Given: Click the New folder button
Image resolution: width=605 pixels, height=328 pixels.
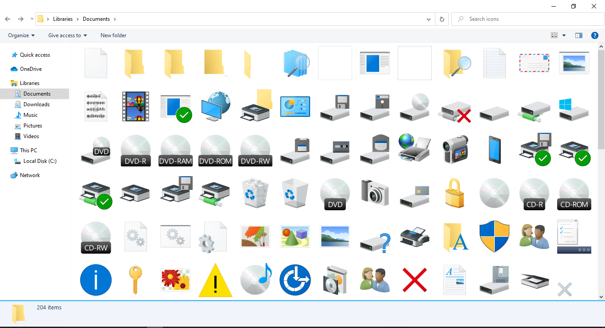Looking at the screenshot, I should click(113, 35).
